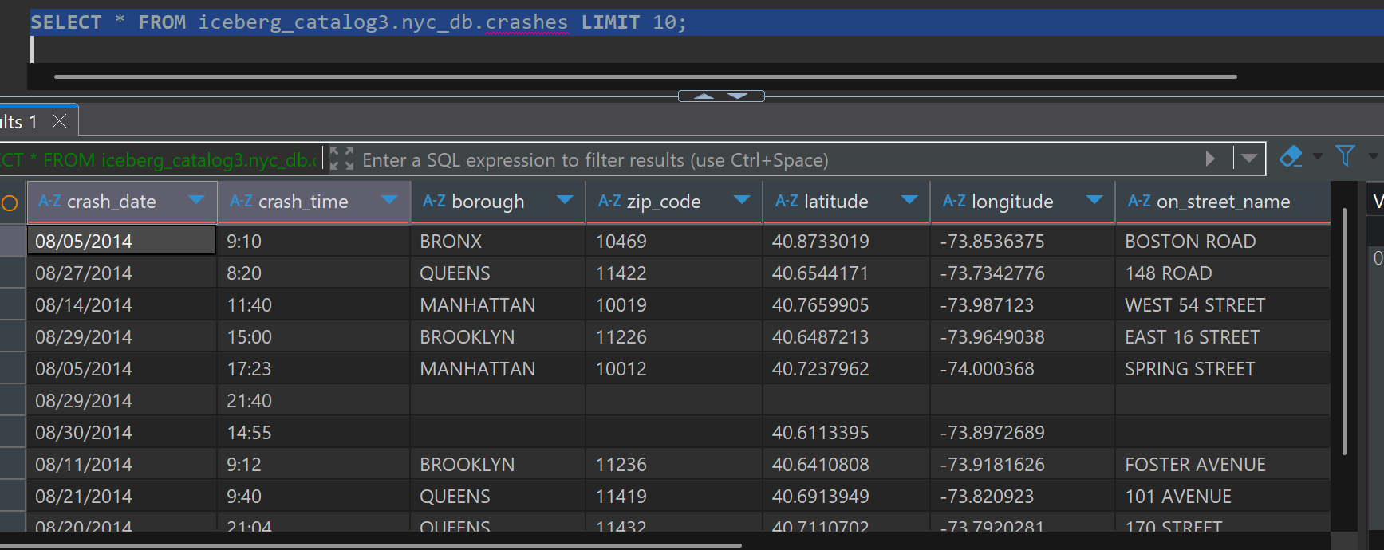Open the filter history dropdown

(x=1249, y=159)
